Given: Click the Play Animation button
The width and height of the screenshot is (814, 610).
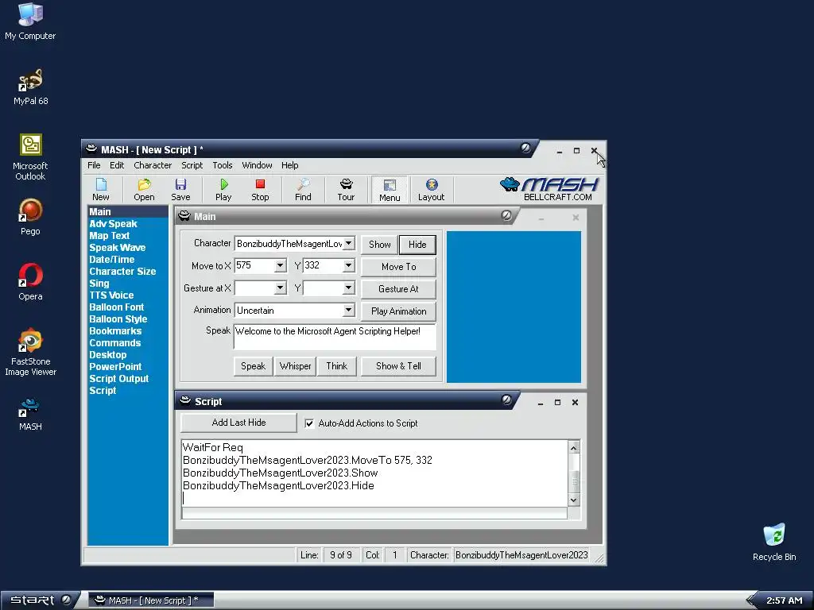Looking at the screenshot, I should tap(399, 311).
